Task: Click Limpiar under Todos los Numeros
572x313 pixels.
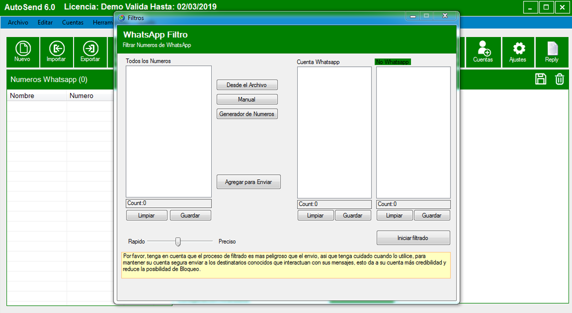Action: coord(147,216)
